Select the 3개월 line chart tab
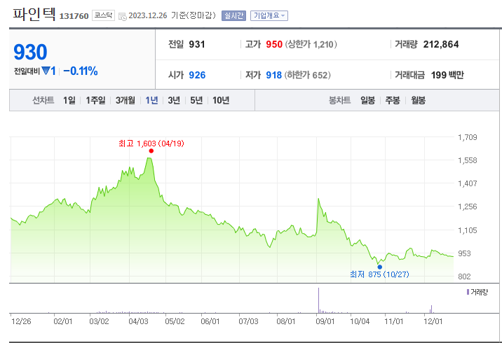This screenshot has height=343, width=502. (125, 100)
